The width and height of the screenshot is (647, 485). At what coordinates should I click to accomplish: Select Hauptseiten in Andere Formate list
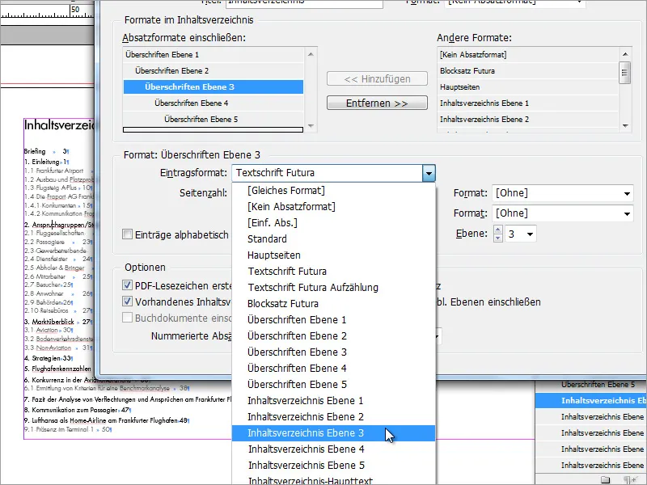pos(528,87)
